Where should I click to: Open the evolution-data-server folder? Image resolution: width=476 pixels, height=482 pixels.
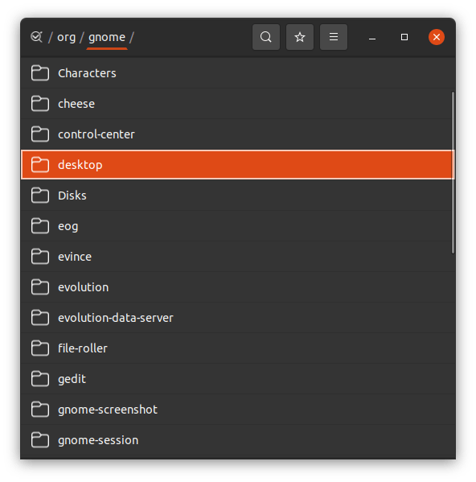237,318
